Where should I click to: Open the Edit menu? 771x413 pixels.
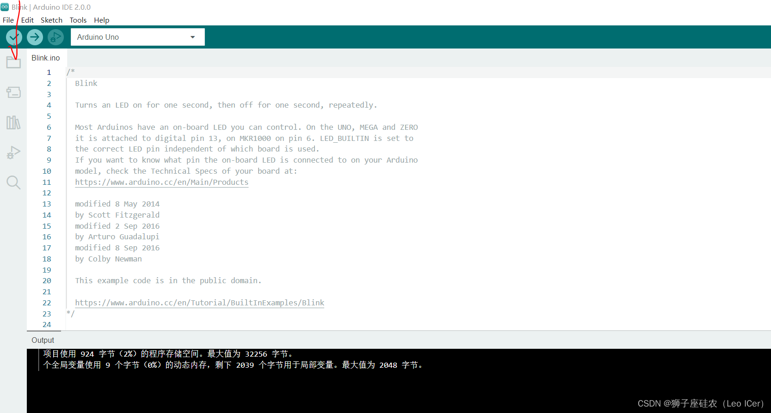pyautogui.click(x=27, y=20)
